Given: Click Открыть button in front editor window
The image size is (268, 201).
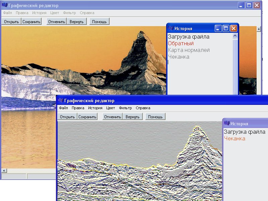Looking at the screenshot, I should (67, 117).
